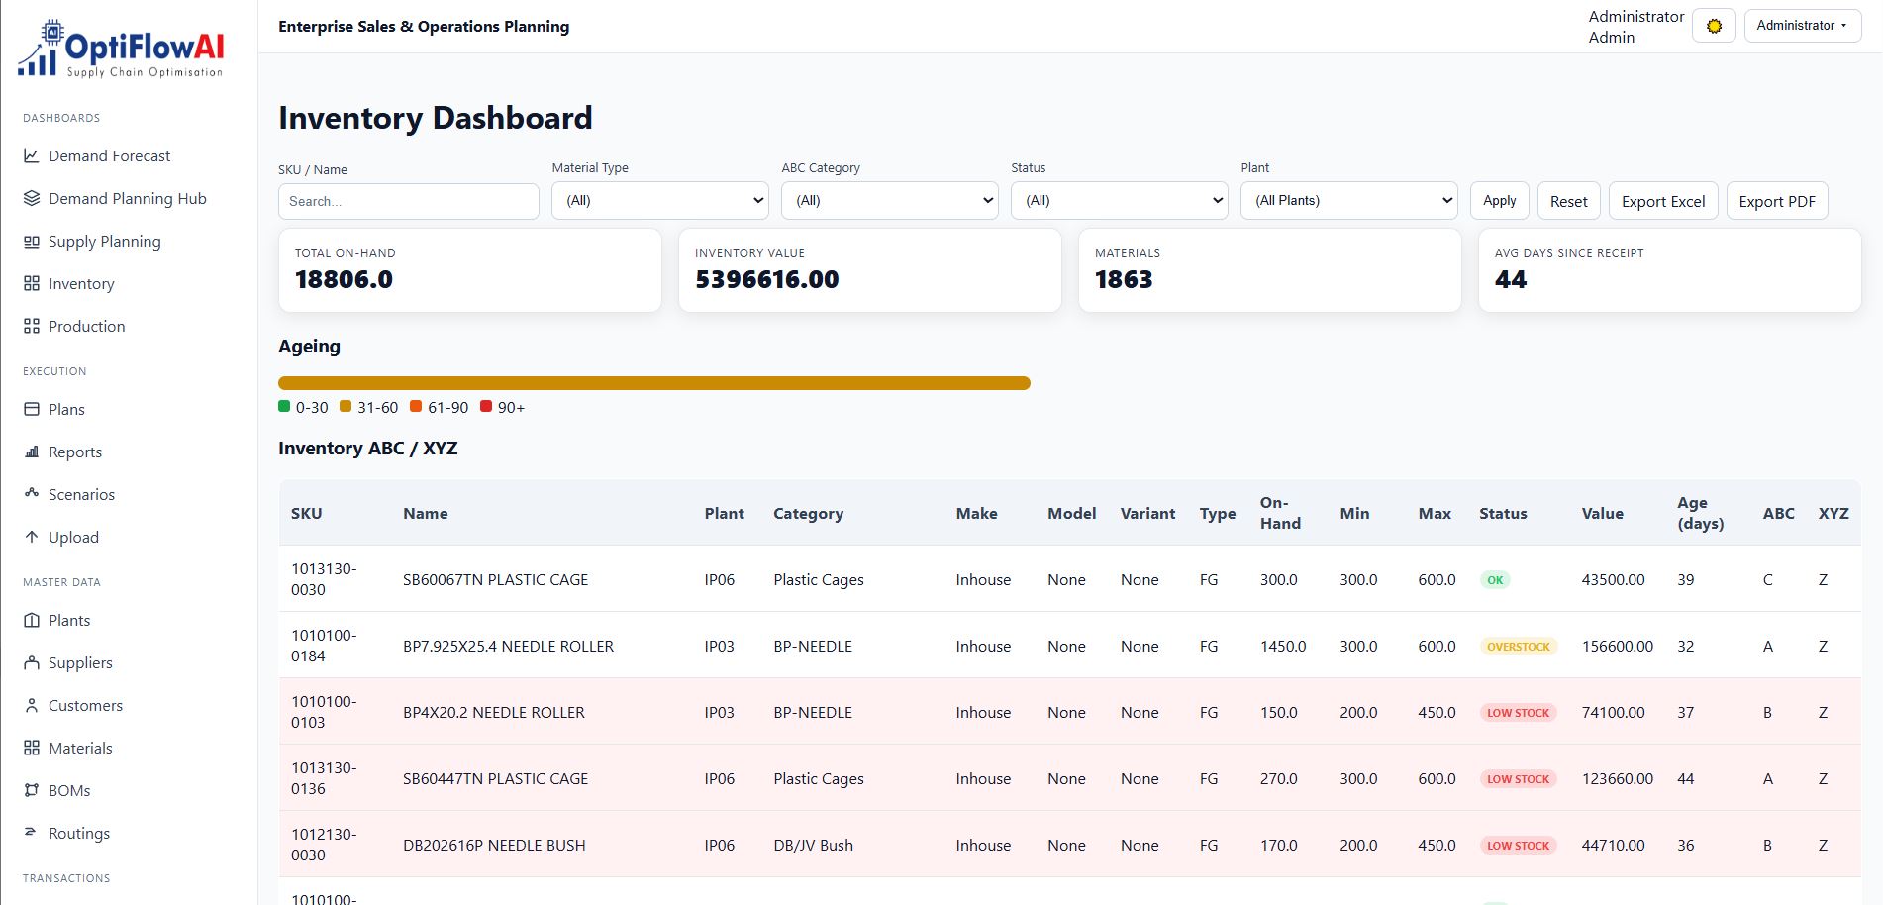Go to Inventory in the sidebar

(x=81, y=284)
